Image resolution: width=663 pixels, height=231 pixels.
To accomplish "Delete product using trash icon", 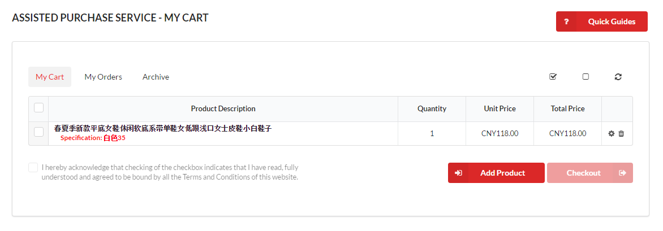I will pyautogui.click(x=621, y=133).
